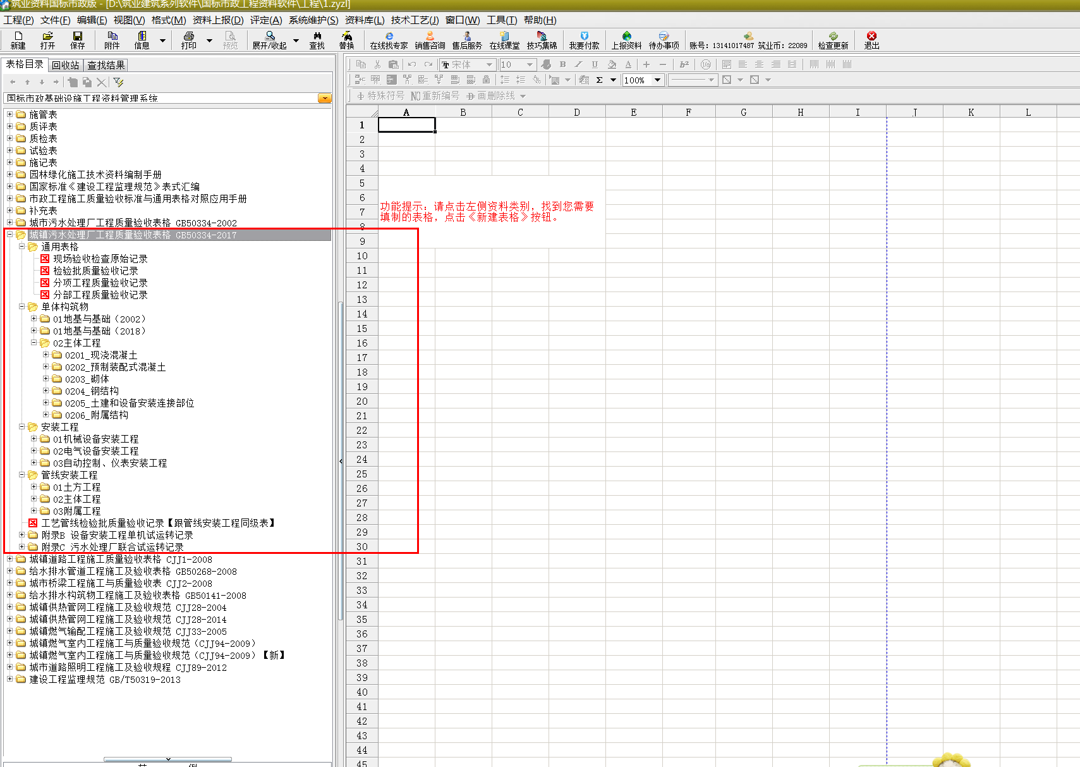Click the font color A icon
1080x767 pixels.
[x=628, y=64]
